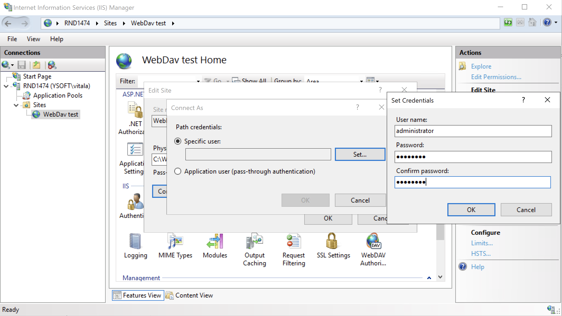This screenshot has height=316, width=562.
Task: Open the SSL Settings feature
Action: coord(332,245)
